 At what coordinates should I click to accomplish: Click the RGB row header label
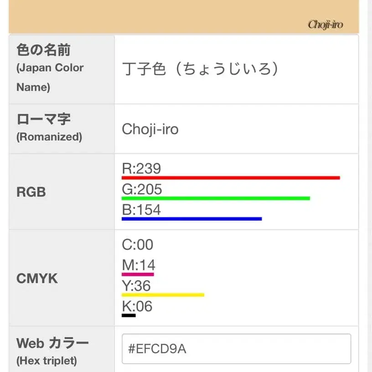click(x=31, y=192)
